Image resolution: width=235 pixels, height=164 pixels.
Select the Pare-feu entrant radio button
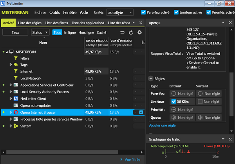pos(174,93)
